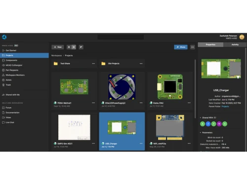247x185 pixels.
Task: Start a Live Chat
Action: point(10,122)
